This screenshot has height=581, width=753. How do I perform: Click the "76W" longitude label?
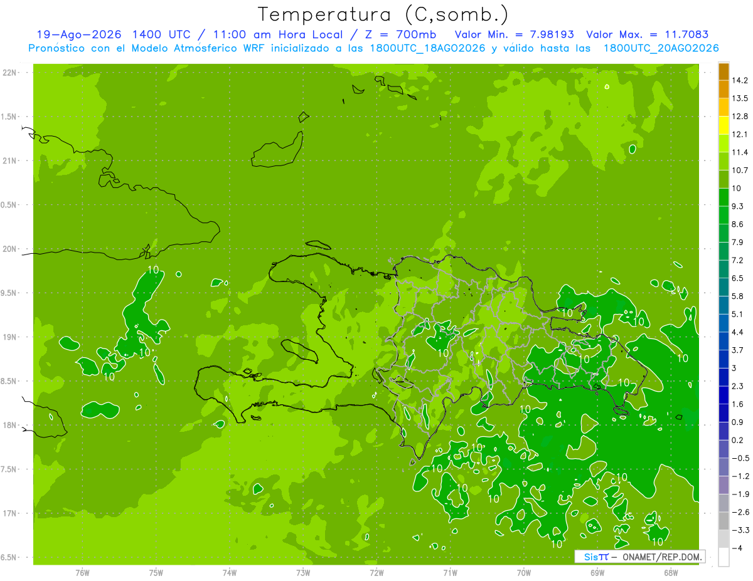[82, 573]
